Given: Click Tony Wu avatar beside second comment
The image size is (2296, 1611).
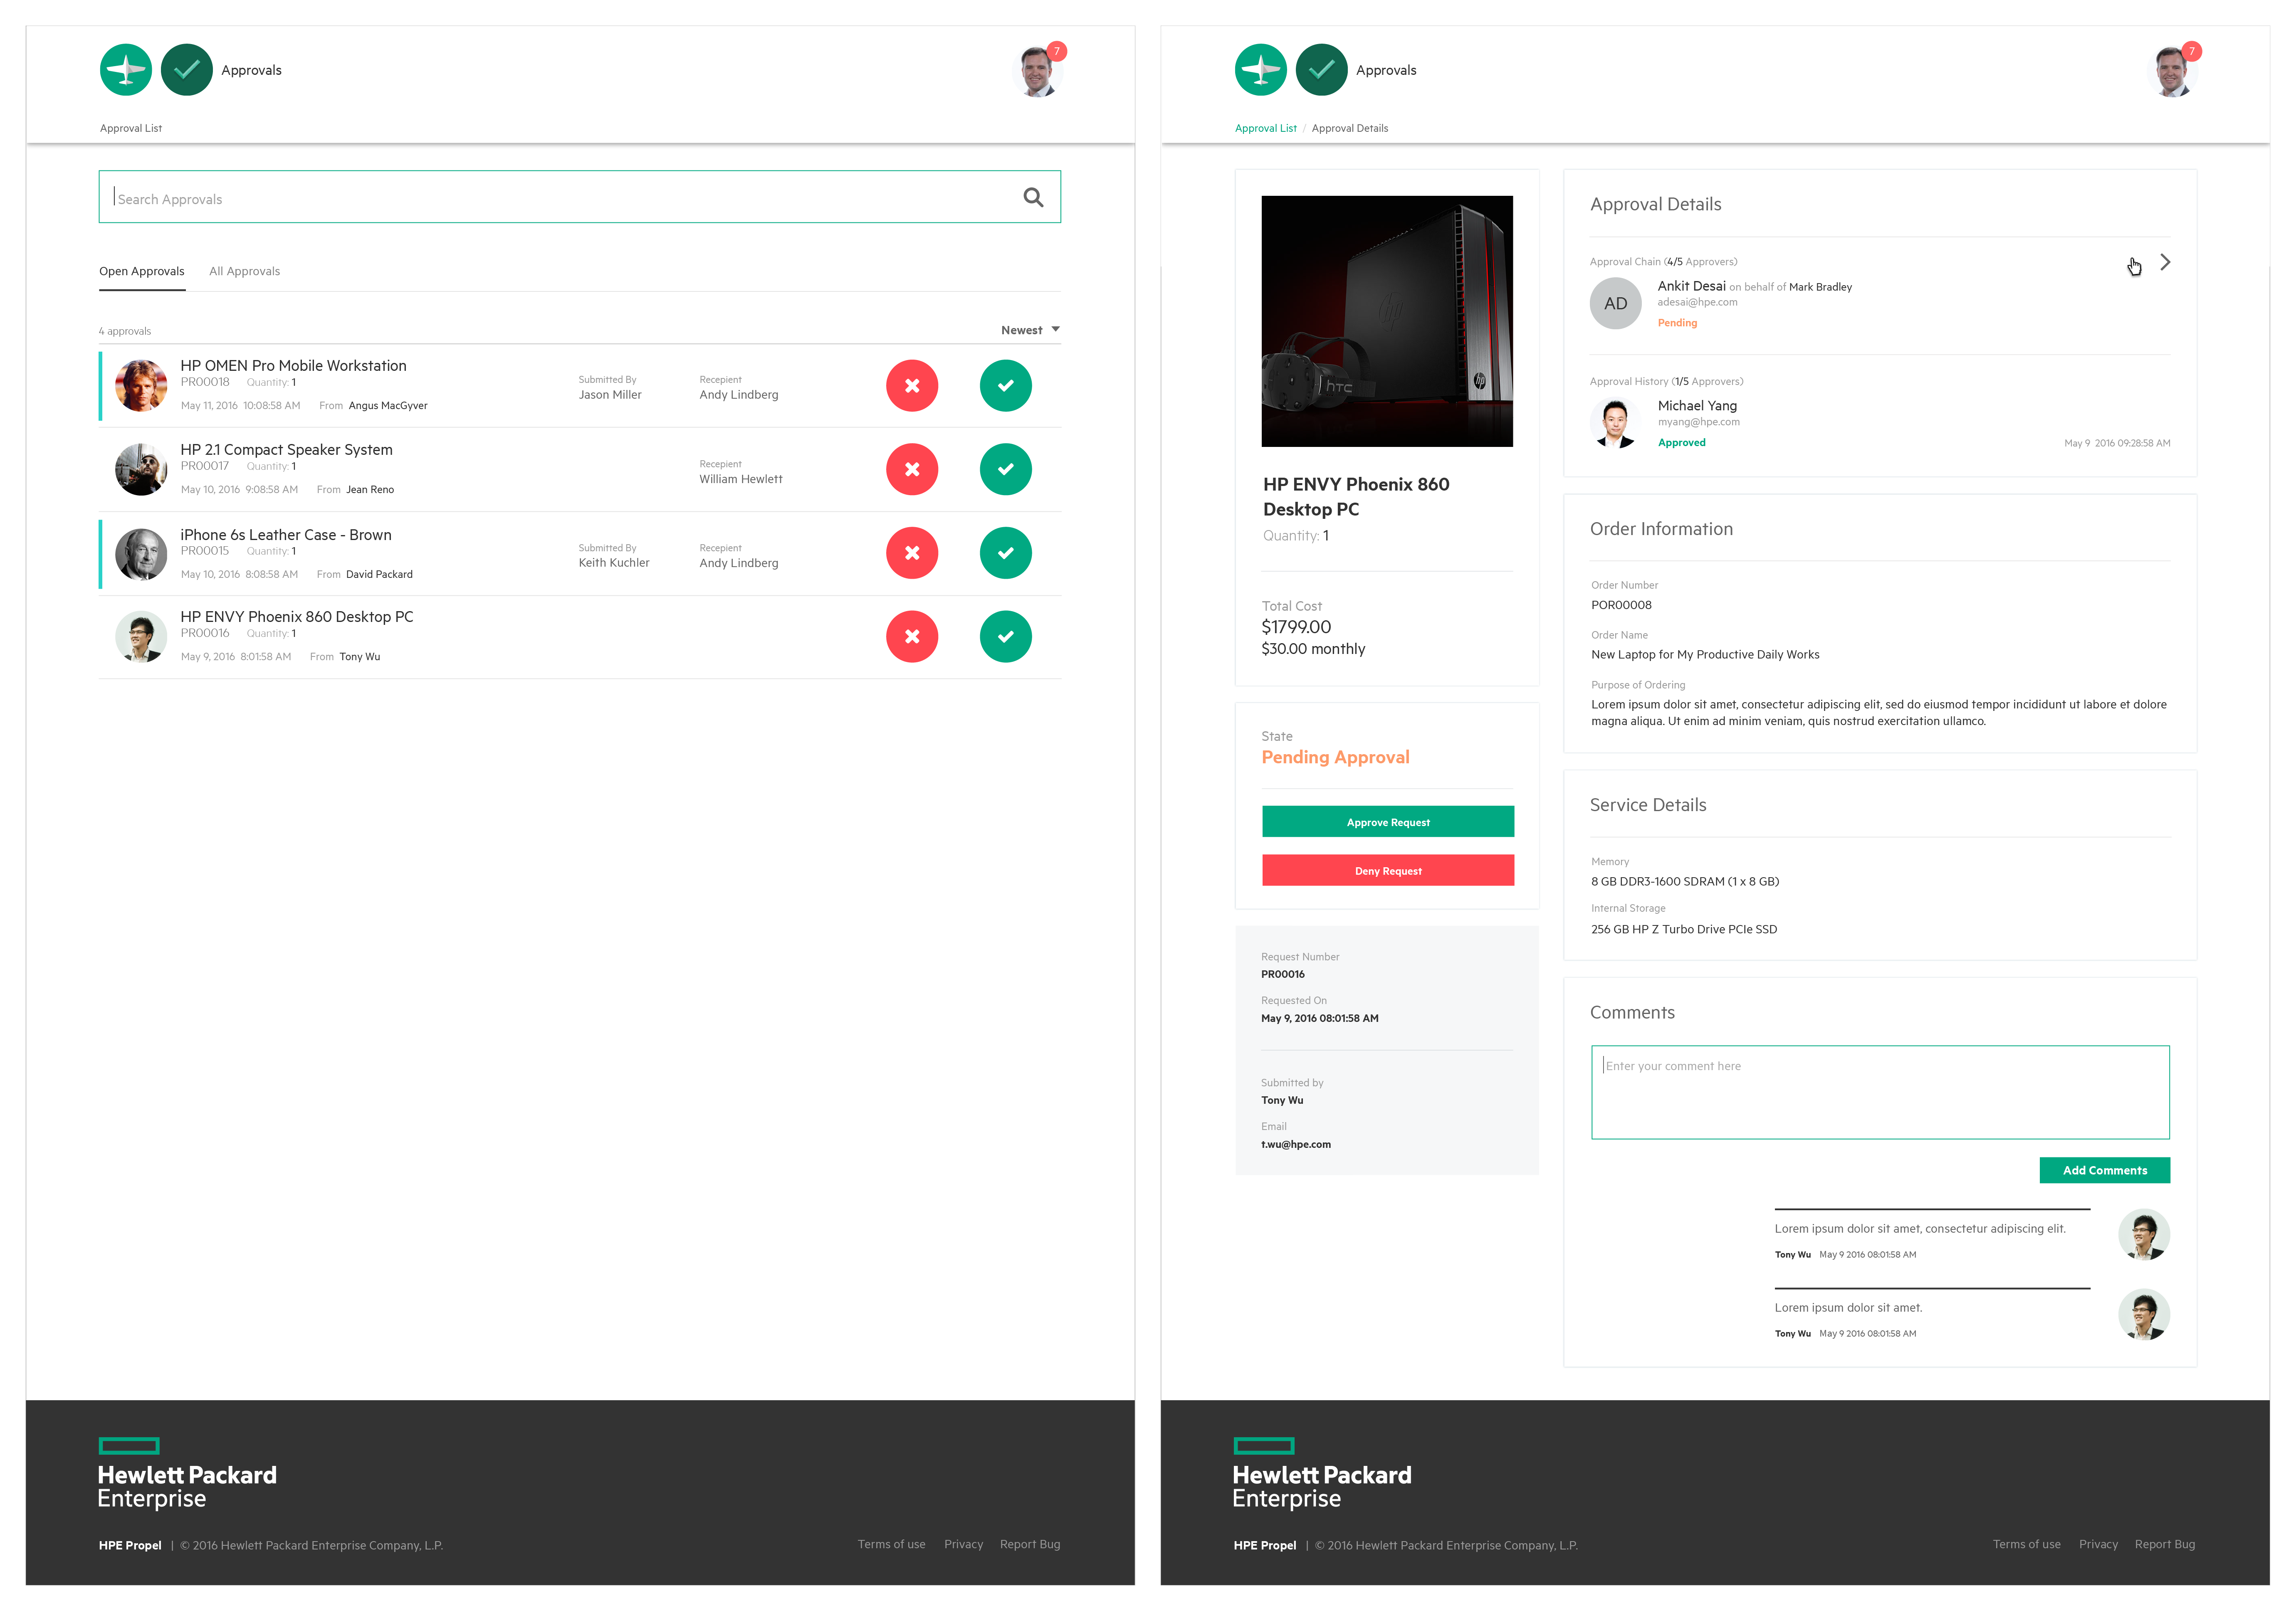Looking at the screenshot, I should 2144,1314.
